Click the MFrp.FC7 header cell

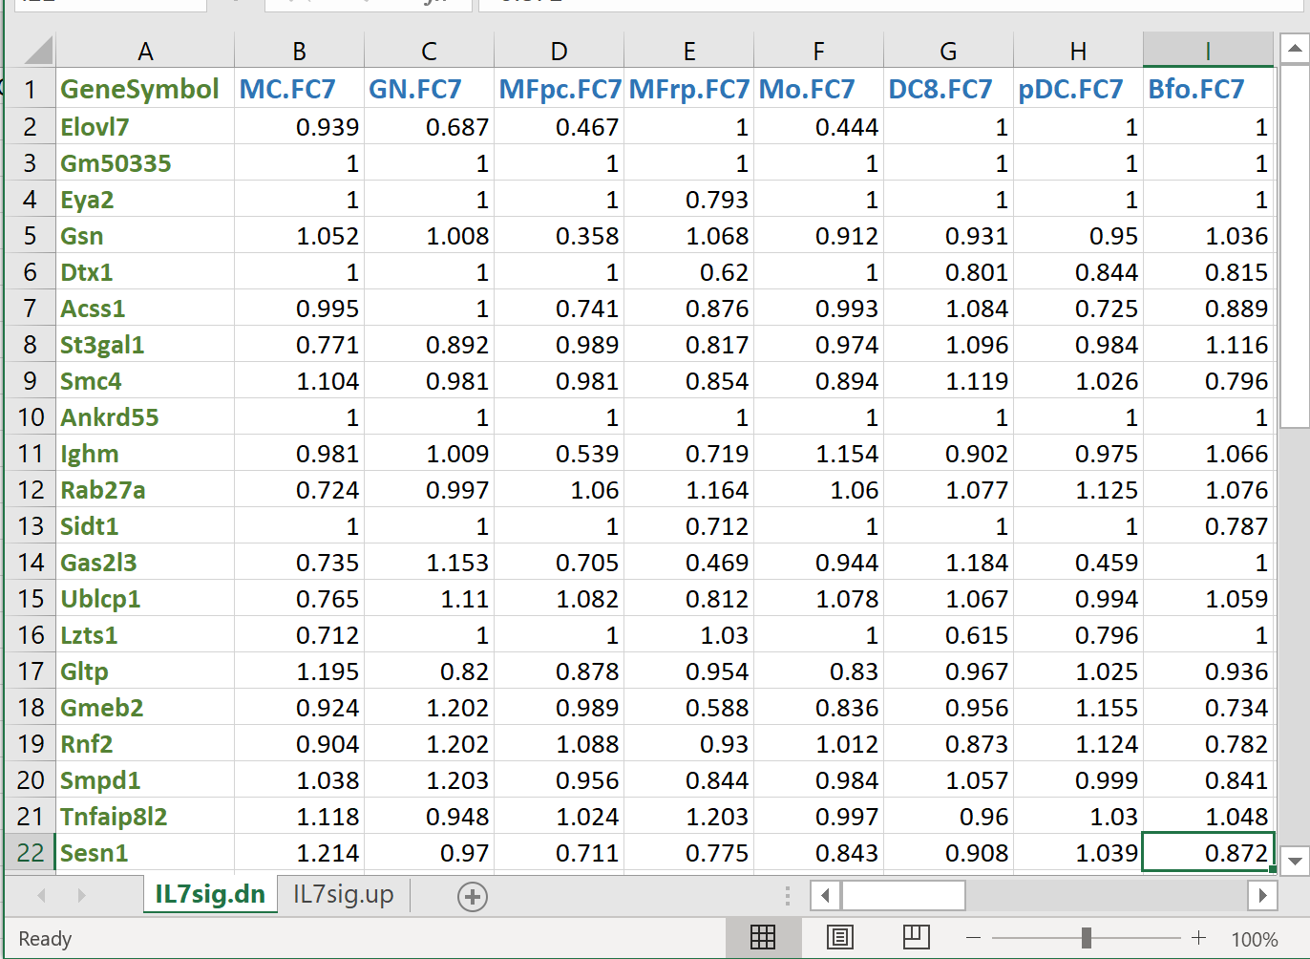[x=689, y=89]
